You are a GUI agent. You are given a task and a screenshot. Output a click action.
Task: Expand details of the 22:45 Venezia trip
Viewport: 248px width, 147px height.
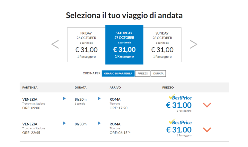point(207,130)
